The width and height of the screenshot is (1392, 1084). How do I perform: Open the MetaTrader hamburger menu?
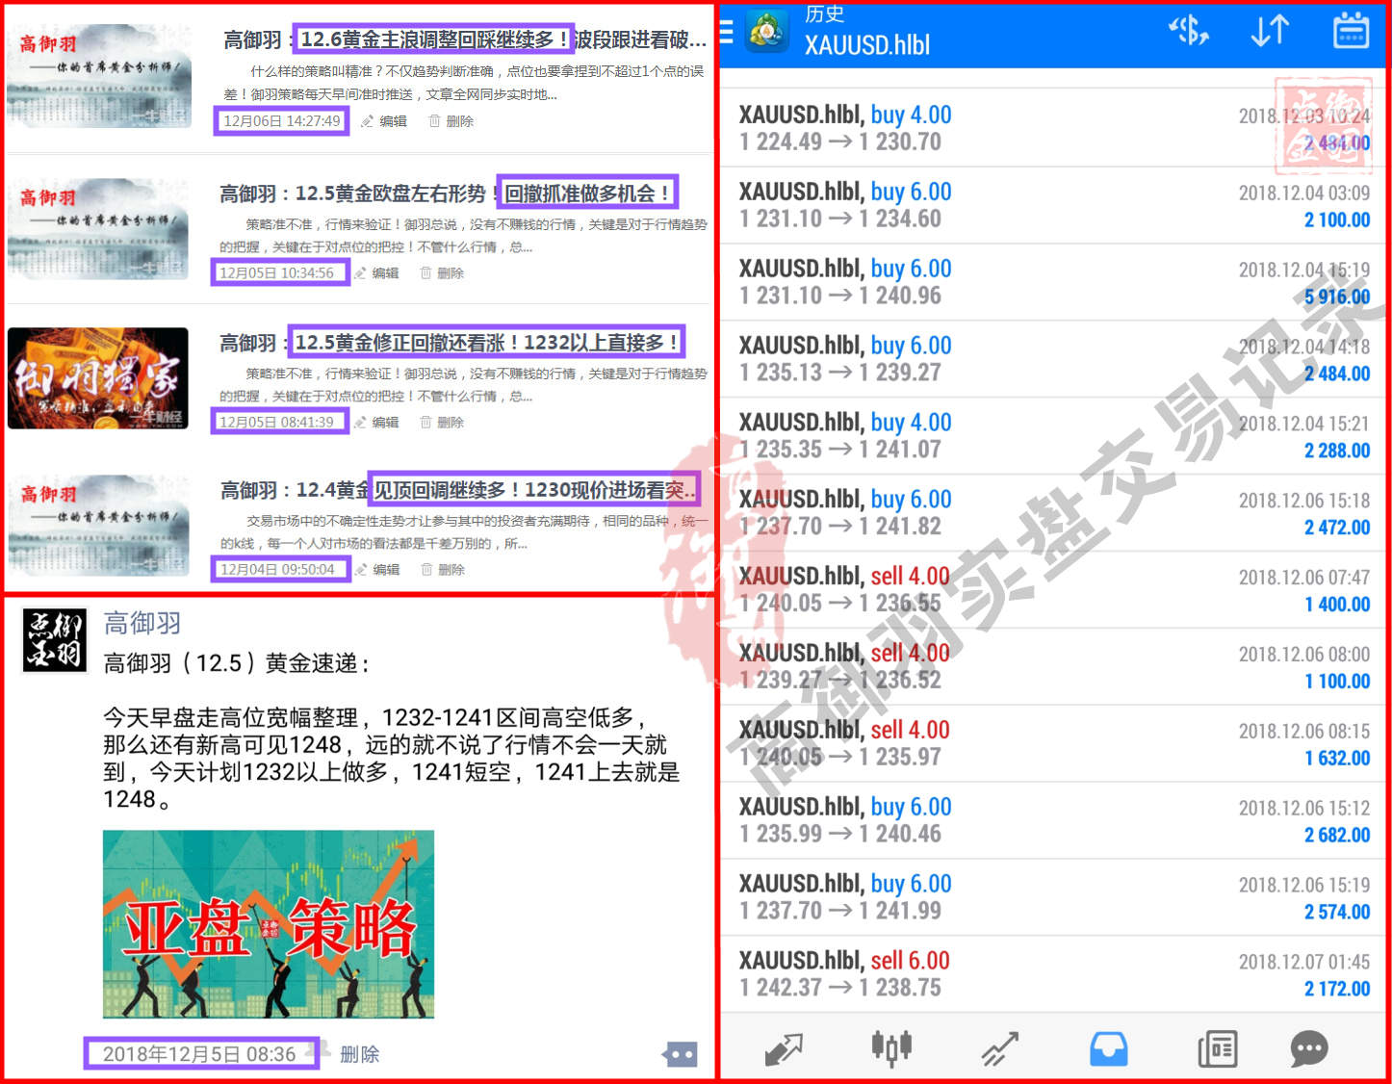[727, 33]
